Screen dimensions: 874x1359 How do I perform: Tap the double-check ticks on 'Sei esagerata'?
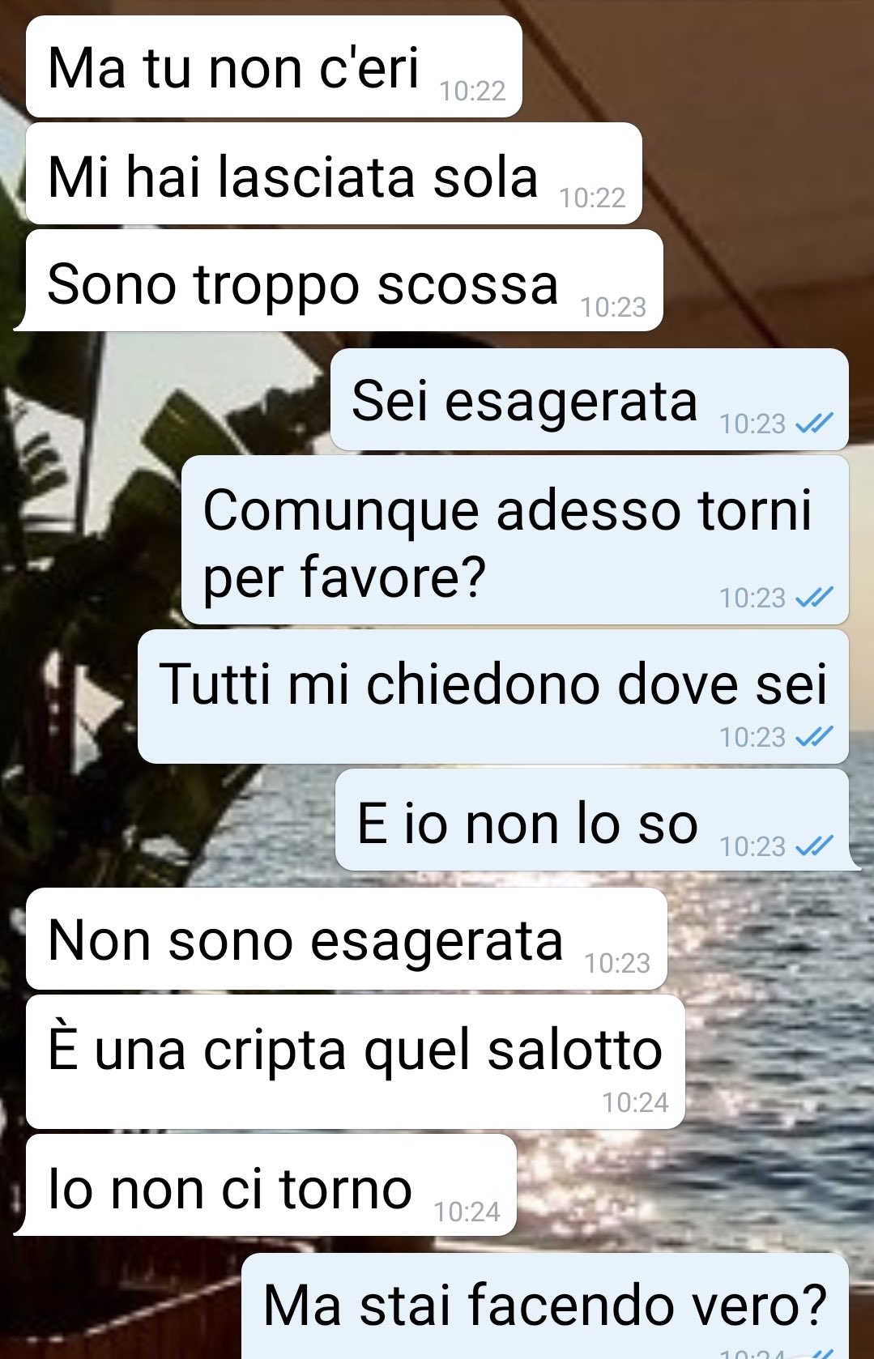(x=814, y=423)
